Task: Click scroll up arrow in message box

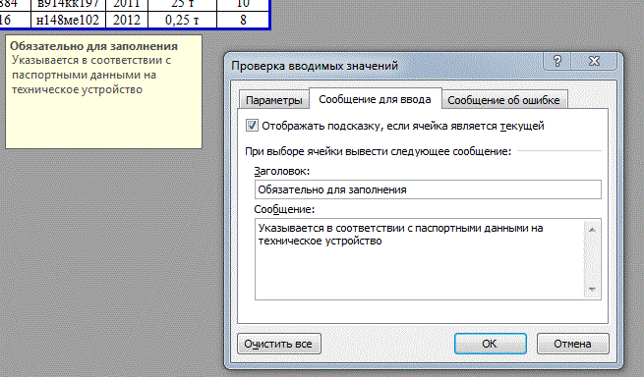Action: coord(592,230)
